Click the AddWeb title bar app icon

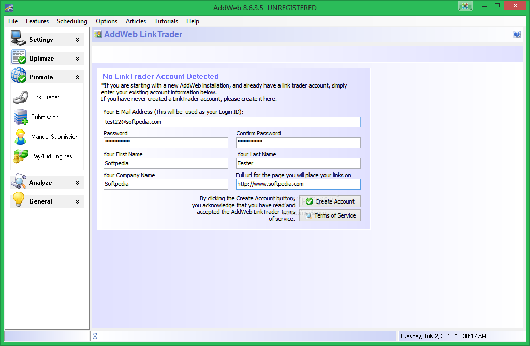pos(9,7)
